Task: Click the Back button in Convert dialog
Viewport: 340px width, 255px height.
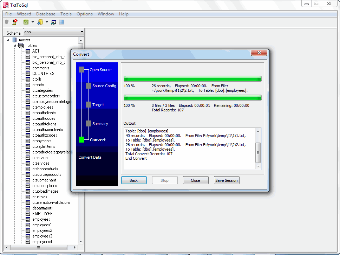Action: (134, 180)
